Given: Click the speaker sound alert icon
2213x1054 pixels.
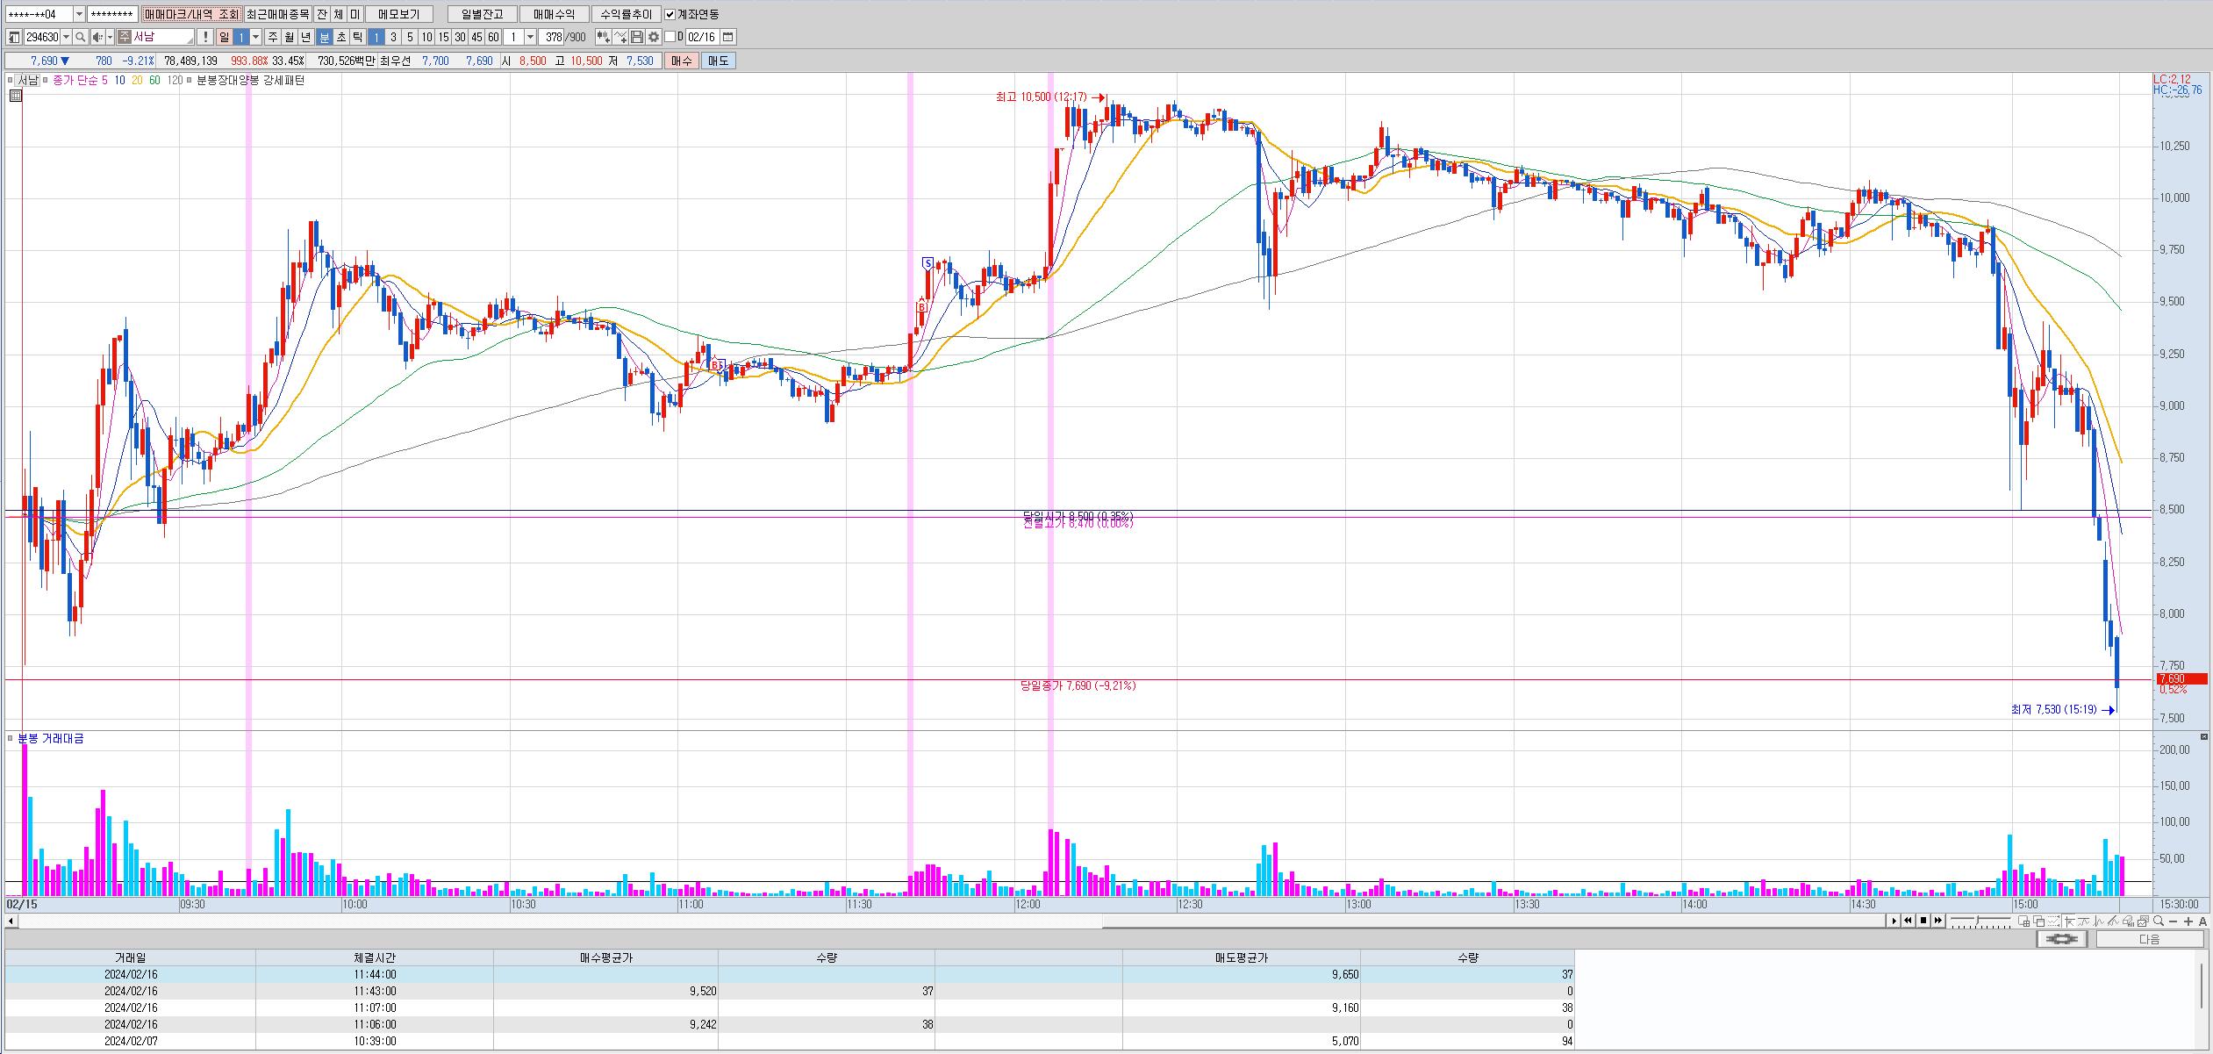Looking at the screenshot, I should point(98,37).
